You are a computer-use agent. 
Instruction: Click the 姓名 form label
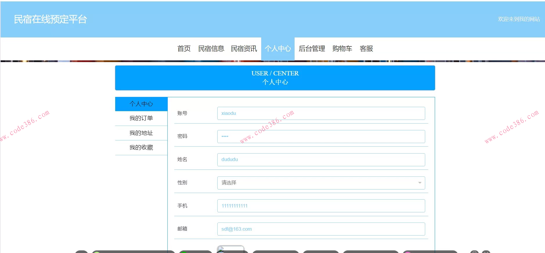(182, 159)
